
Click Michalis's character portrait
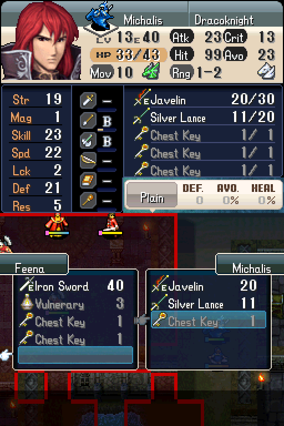pos(40,40)
